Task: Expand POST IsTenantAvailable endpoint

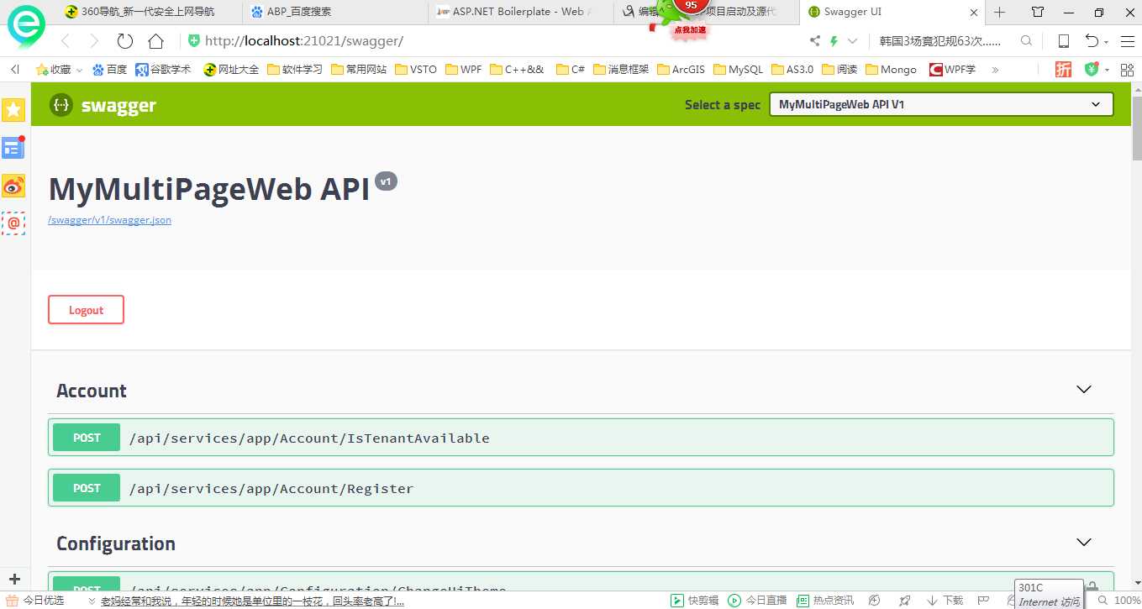Action: tap(581, 438)
